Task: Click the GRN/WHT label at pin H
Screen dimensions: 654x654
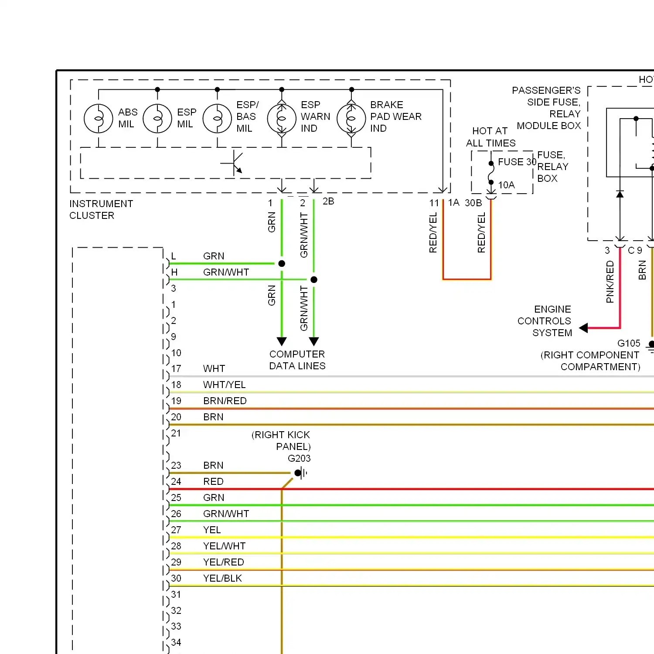Action: tap(226, 272)
